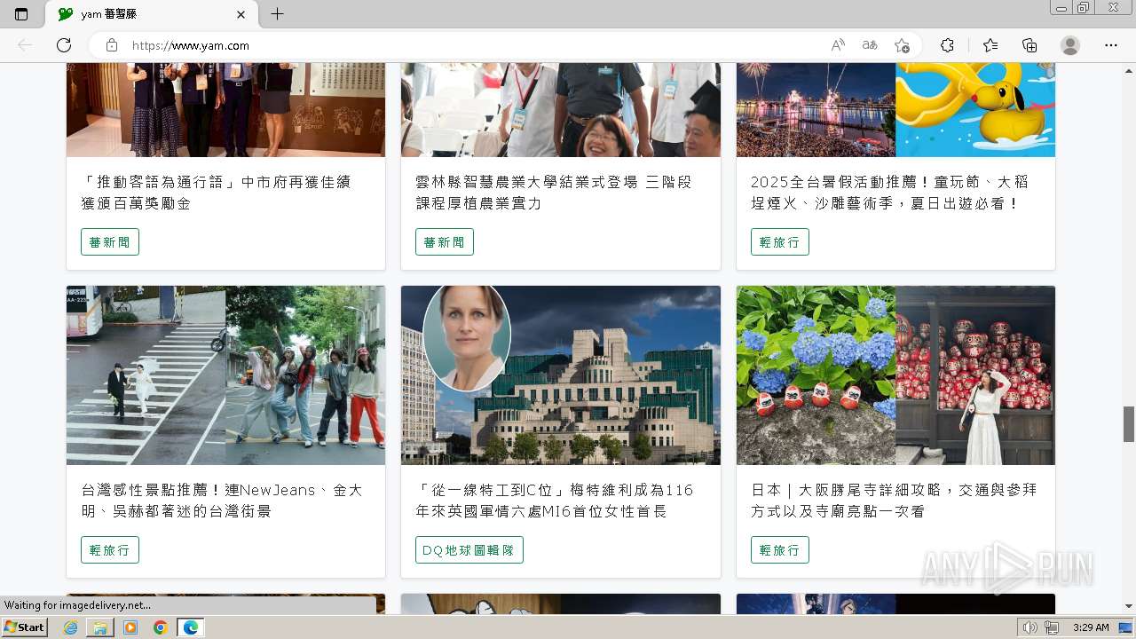
Task: Open the article 推動客語為通行語 headline
Action: 217,193
